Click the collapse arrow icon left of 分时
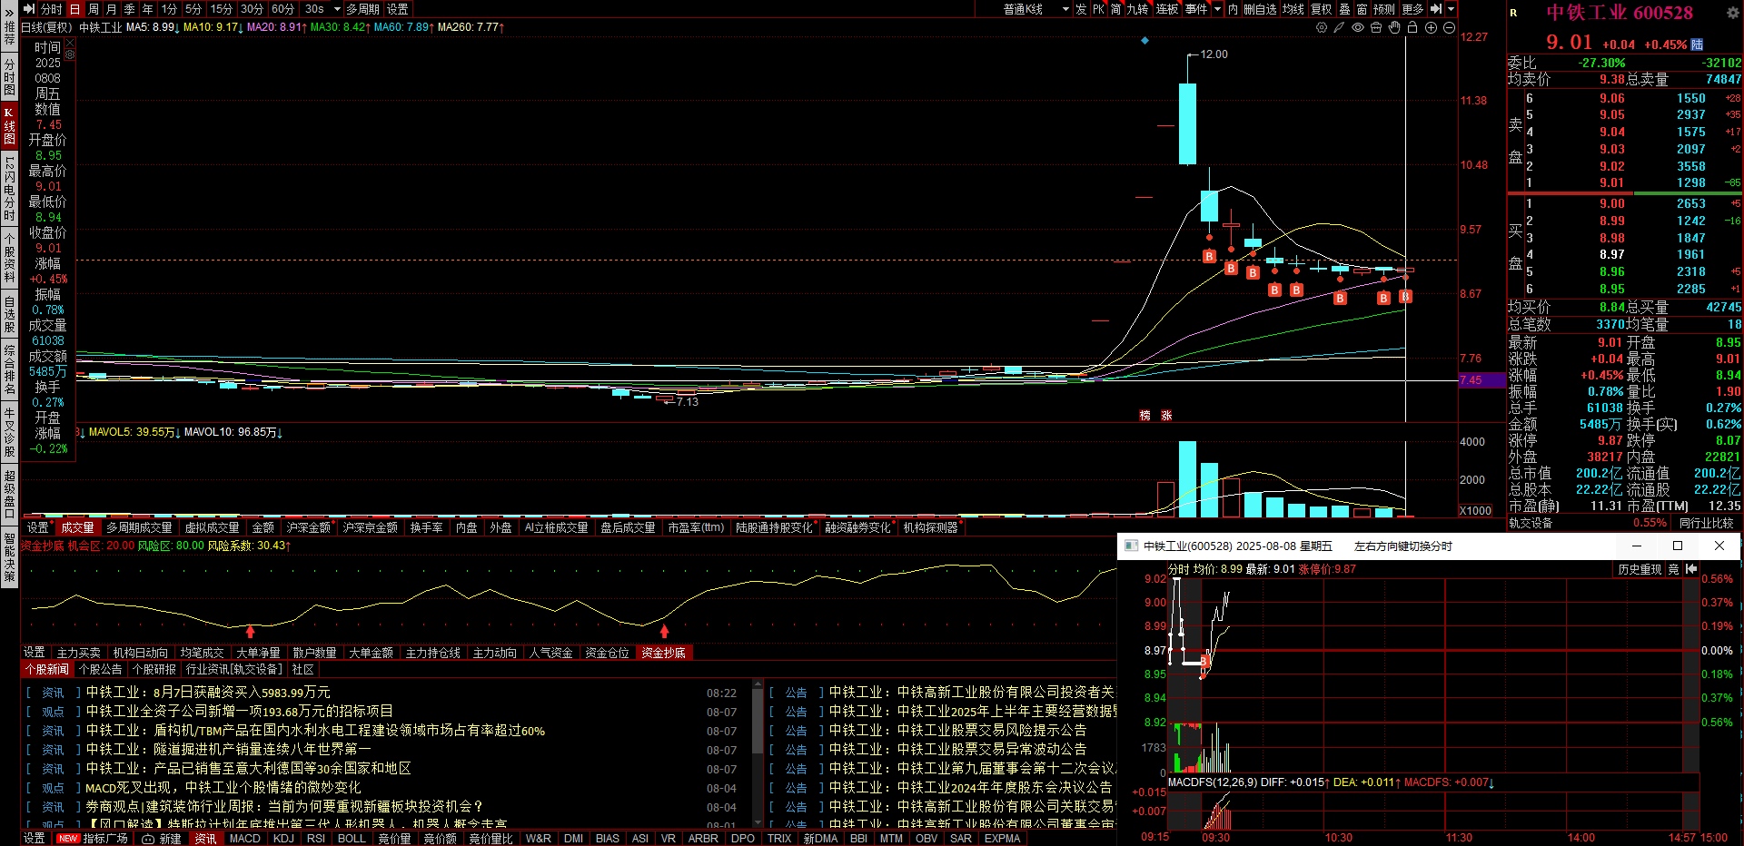This screenshot has height=846, width=1744. (x=29, y=9)
